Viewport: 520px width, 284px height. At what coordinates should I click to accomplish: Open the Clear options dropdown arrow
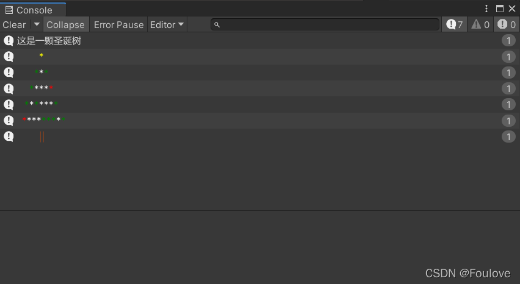[37, 24]
